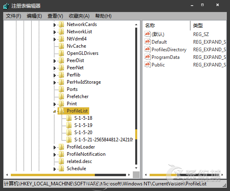Click the Perflib folder icon
The image size is (230, 191).
(62, 75)
